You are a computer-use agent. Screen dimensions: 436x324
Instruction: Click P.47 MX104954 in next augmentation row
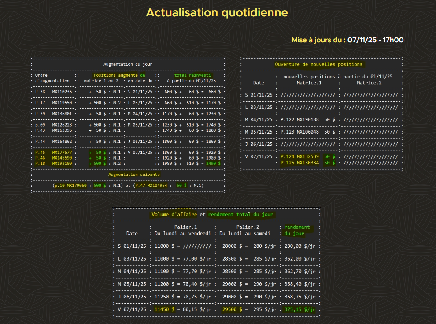pos(151,186)
